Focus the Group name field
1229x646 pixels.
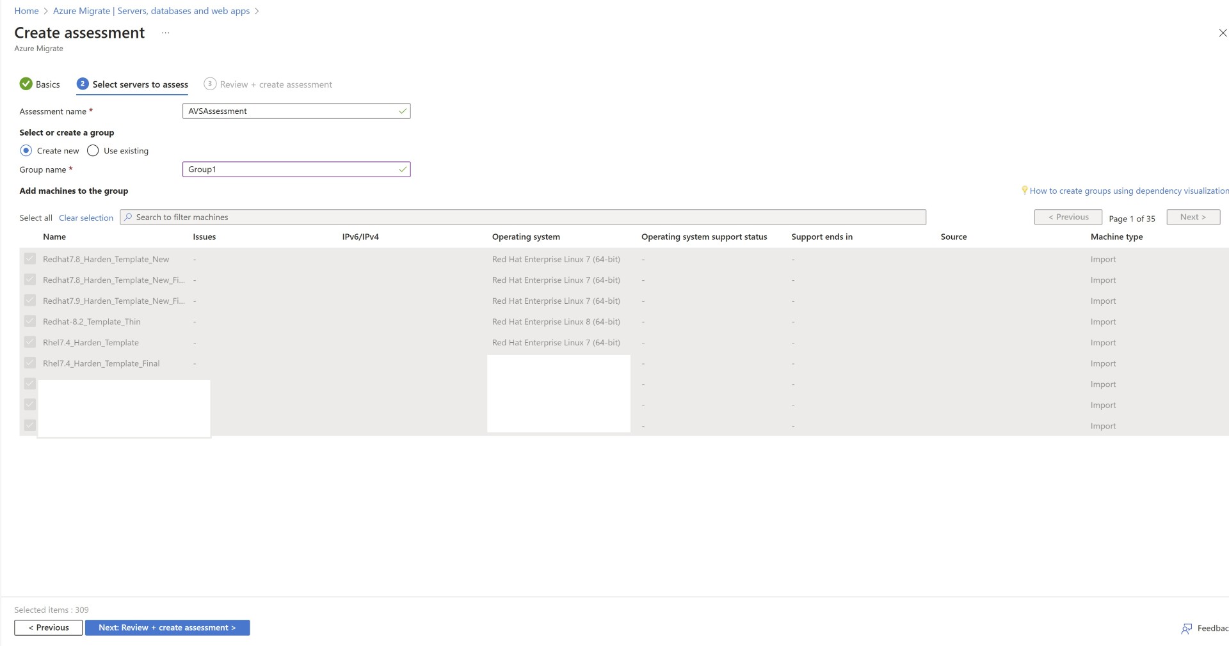pyautogui.click(x=296, y=169)
